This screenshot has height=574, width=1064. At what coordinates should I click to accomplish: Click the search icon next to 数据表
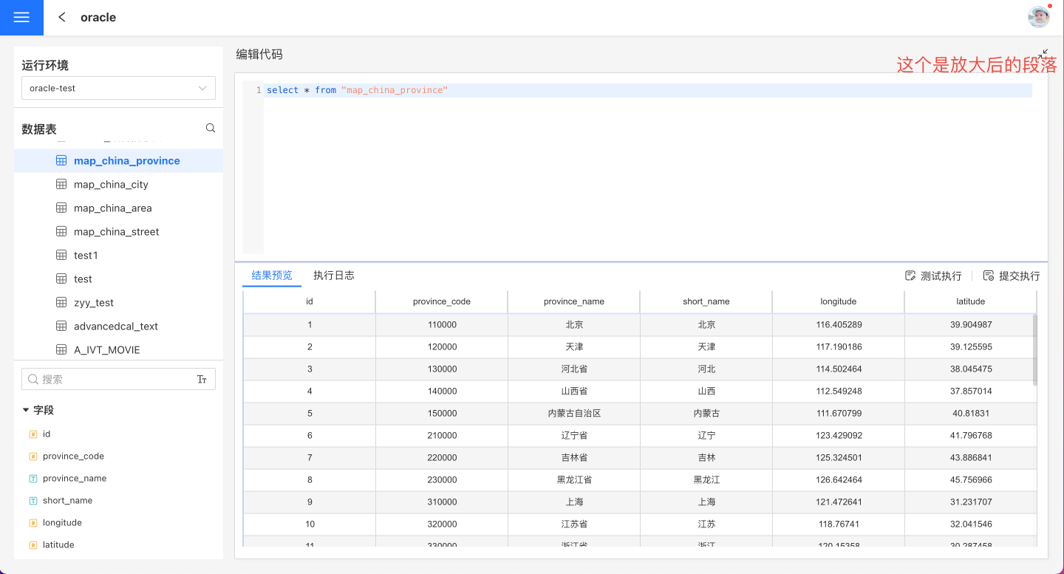point(211,129)
